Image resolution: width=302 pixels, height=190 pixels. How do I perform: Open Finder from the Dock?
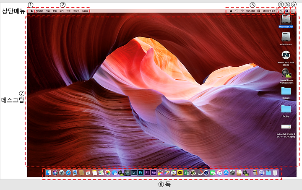[x=49, y=173]
